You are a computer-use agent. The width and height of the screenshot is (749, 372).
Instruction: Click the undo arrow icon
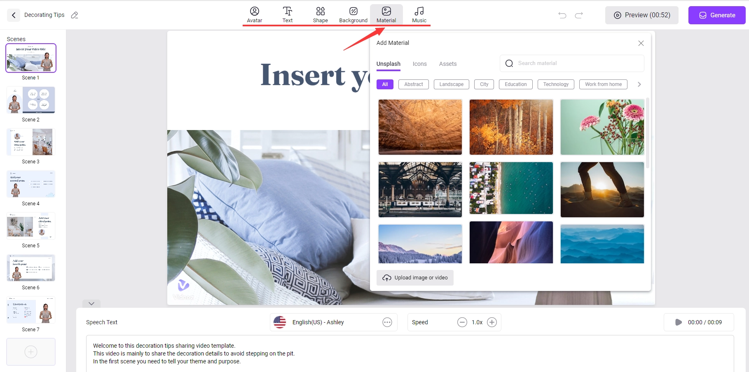(562, 15)
